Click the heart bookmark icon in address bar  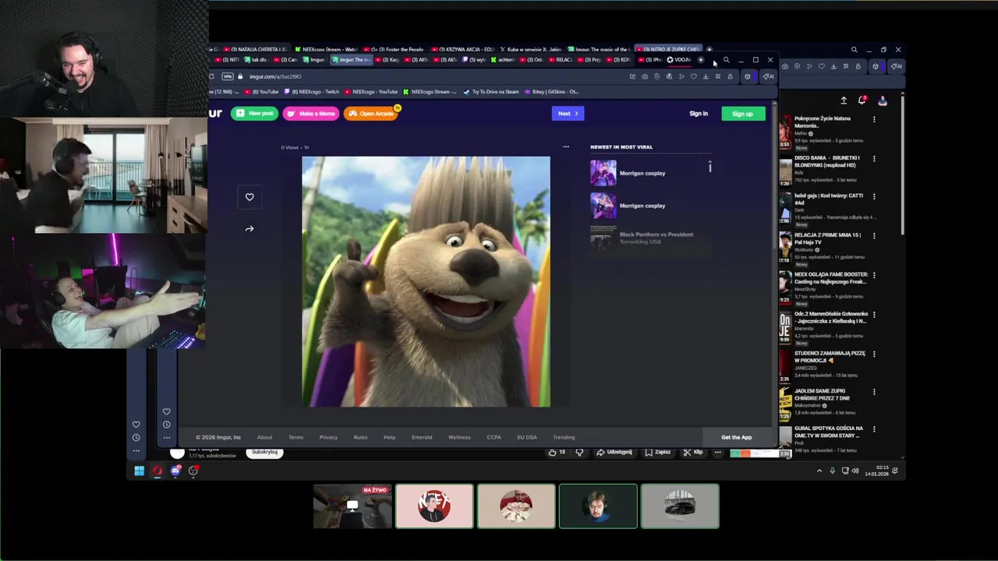click(693, 76)
